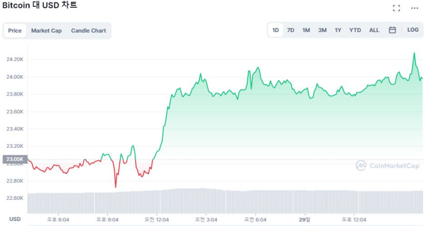Select the 1D time range

[x=275, y=30]
